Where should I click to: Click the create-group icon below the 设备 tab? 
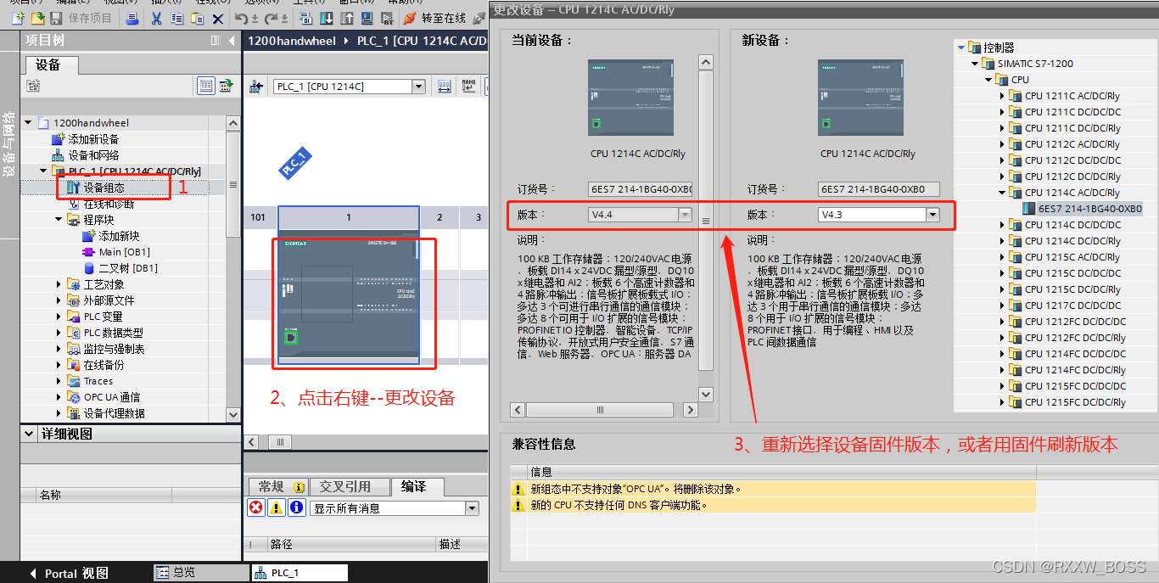(33, 85)
